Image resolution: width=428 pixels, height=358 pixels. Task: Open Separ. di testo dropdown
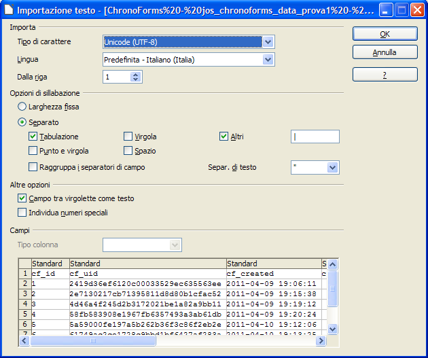pyautogui.click(x=332, y=168)
